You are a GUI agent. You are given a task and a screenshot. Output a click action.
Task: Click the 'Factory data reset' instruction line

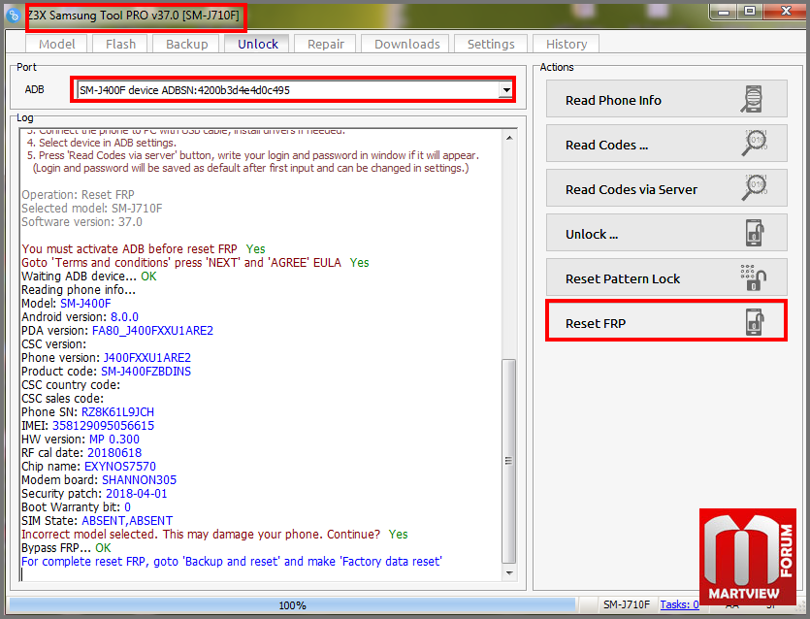click(232, 562)
